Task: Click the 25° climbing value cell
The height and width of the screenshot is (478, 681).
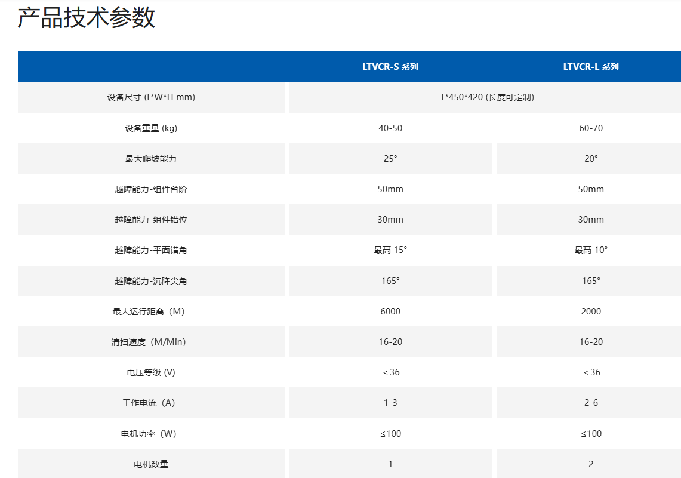Action: click(x=390, y=159)
